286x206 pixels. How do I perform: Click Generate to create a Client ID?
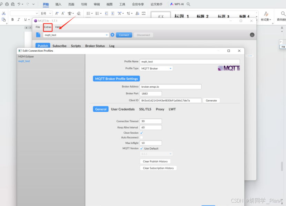coord(212,101)
